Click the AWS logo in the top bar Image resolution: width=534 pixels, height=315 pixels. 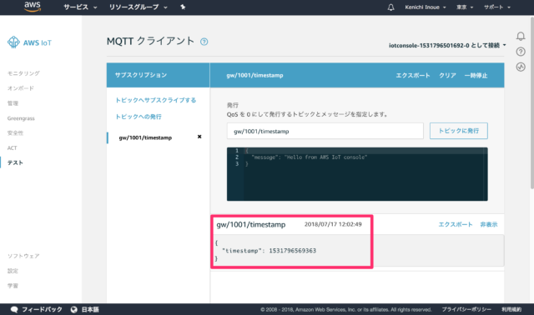tap(33, 7)
